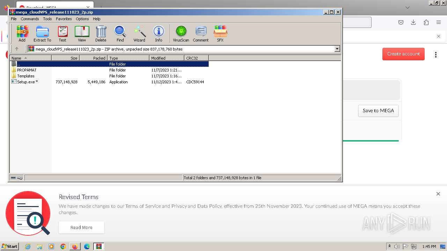Click the network icon in system tray
This screenshot has height=251, width=447.
coord(415,246)
